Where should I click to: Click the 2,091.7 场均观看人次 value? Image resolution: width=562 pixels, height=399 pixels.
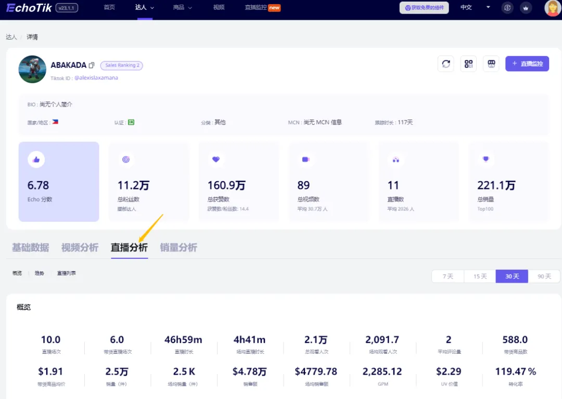tap(382, 340)
